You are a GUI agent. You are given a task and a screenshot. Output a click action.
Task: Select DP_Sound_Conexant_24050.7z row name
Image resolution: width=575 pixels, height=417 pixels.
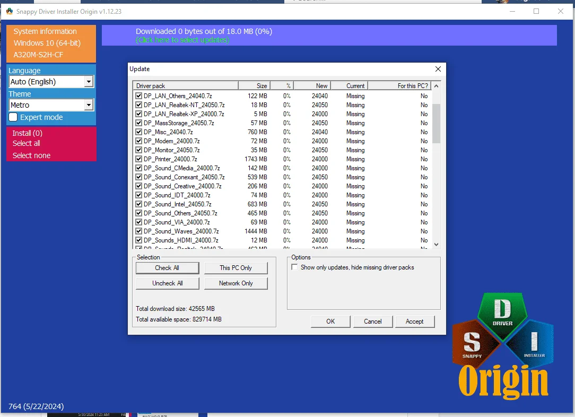(x=184, y=177)
